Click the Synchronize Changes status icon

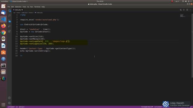pyautogui.click(x=17, y=107)
